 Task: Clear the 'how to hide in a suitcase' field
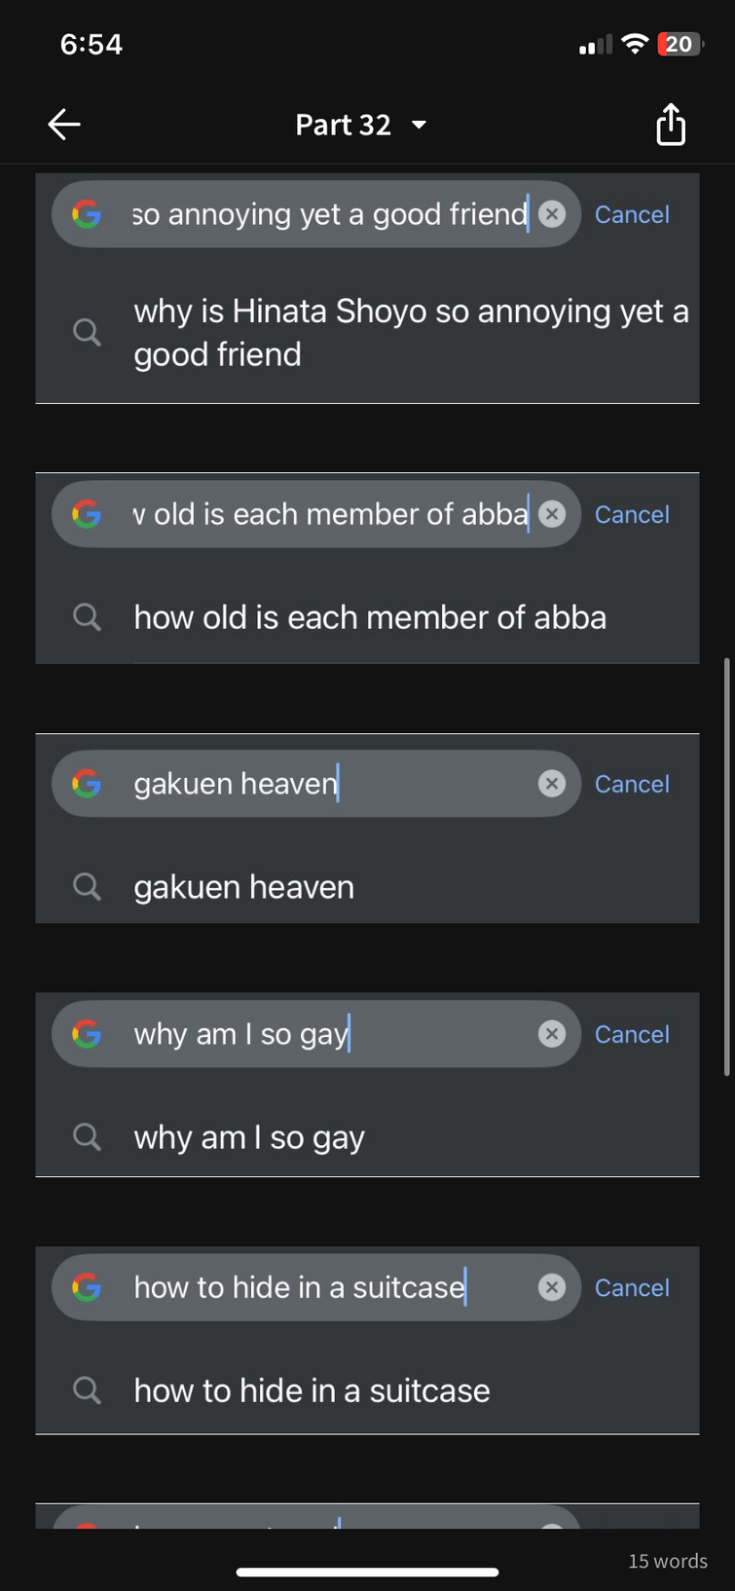point(552,1287)
